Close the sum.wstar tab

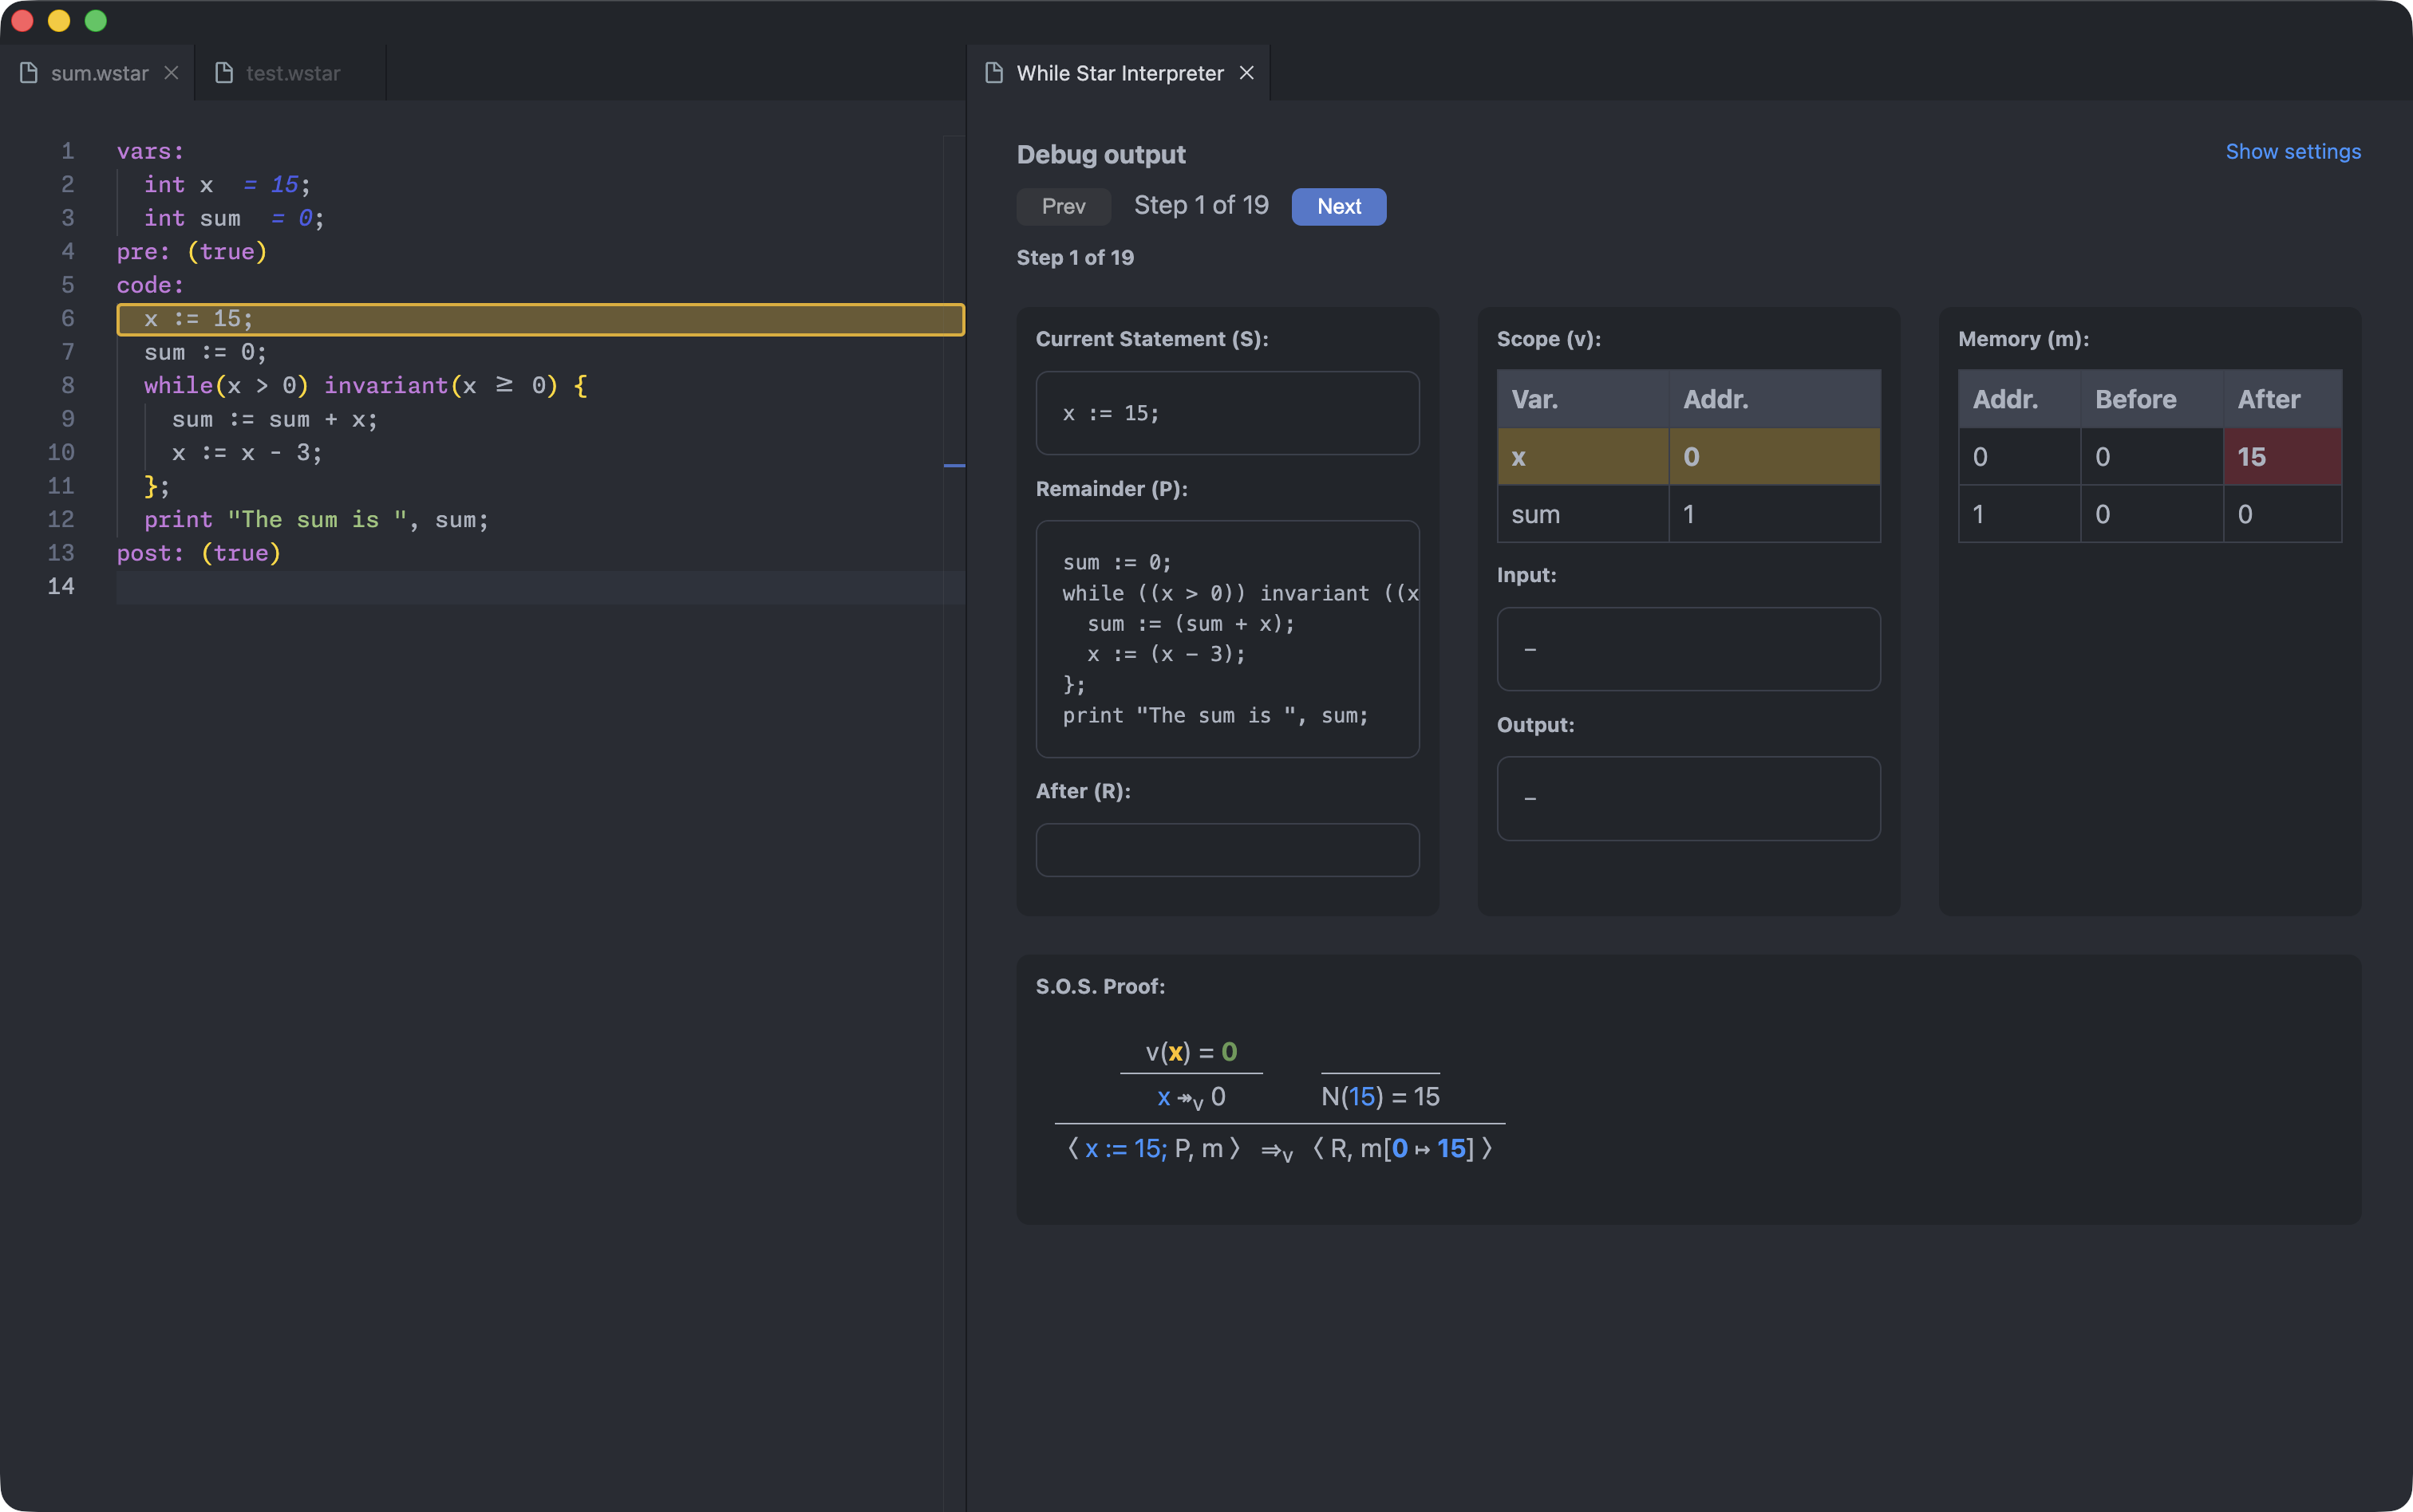tap(171, 73)
